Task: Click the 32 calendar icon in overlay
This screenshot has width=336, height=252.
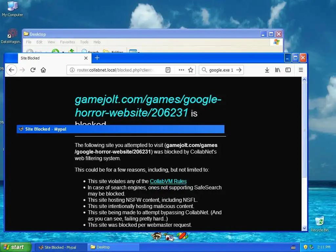Action: [x=169, y=237]
